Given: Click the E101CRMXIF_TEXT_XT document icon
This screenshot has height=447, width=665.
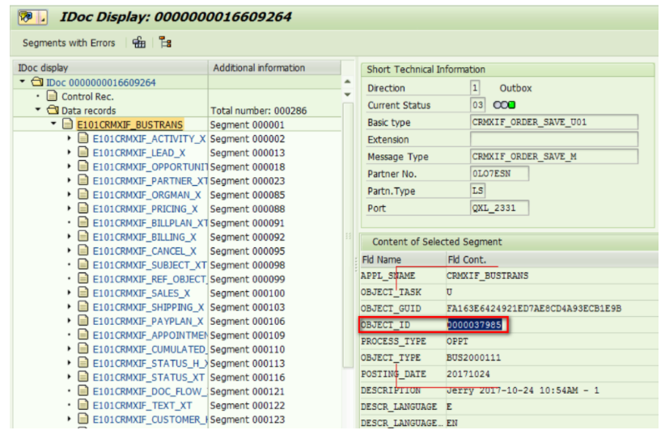Looking at the screenshot, I should click(83, 404).
